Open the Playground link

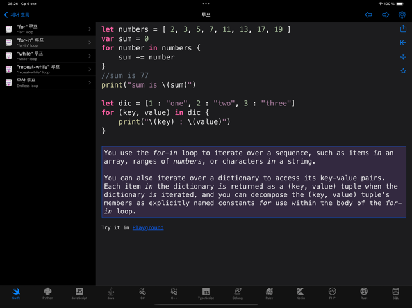pos(148,227)
